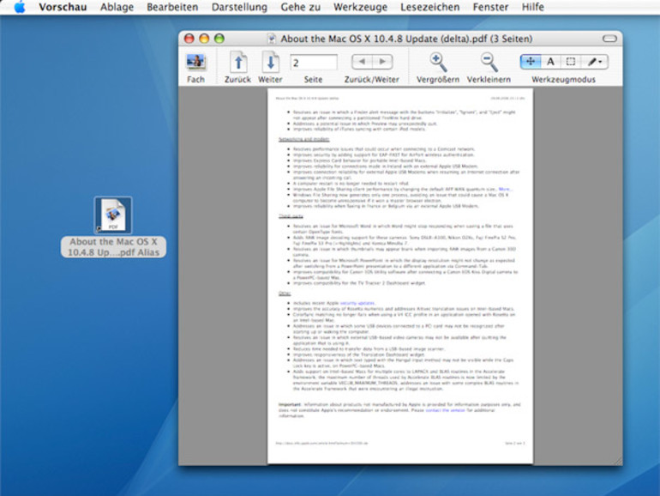This screenshot has height=496, width=660.
Task: Open the annotation pencil tool dropdown
Action: (594, 62)
